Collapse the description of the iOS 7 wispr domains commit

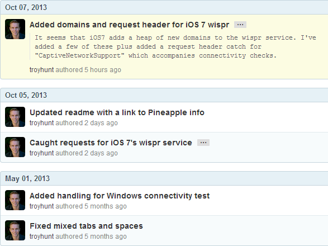[240, 25]
